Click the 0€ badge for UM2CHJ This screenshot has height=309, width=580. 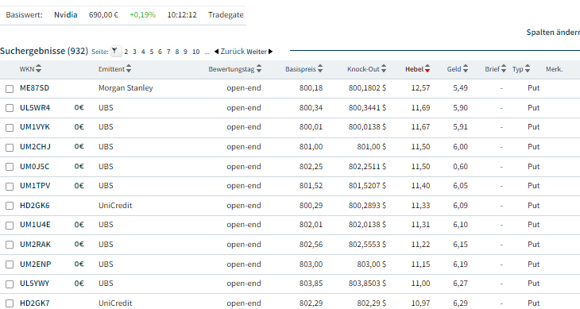pyautogui.click(x=79, y=147)
